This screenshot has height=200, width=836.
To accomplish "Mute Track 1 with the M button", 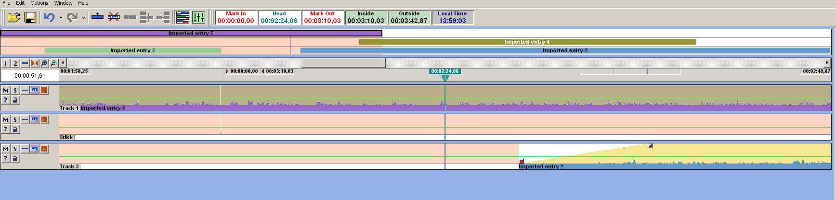I will coord(6,90).
